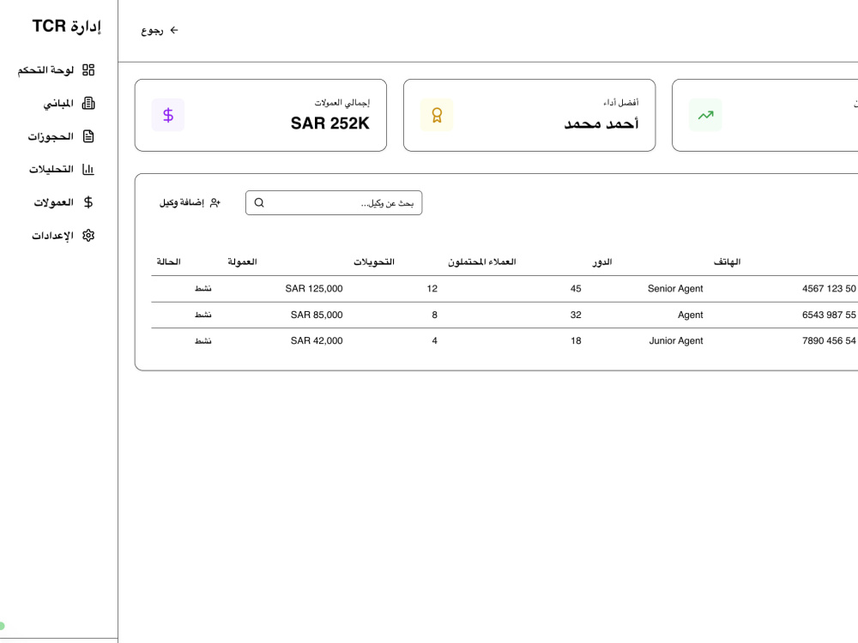Viewport: 858px width, 643px height.
Task: Click نشط status in SAR 85,000 row
Action: [203, 315]
